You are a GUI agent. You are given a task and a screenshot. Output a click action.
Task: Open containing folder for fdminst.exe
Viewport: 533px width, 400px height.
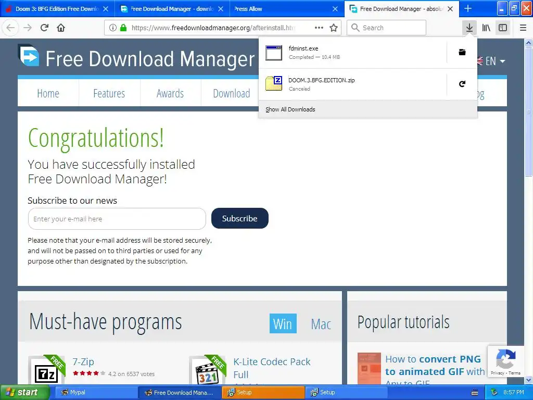click(462, 52)
